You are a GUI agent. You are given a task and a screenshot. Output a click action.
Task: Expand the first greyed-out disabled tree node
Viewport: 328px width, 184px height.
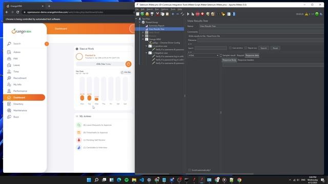[x=143, y=32]
